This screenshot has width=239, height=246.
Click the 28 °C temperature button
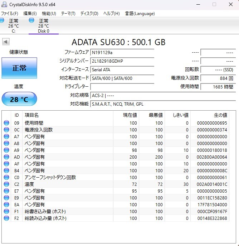[x=19, y=99]
